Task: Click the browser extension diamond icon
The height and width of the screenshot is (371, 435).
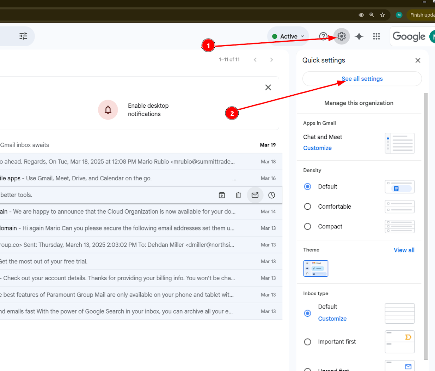Action: pyautogui.click(x=361, y=15)
